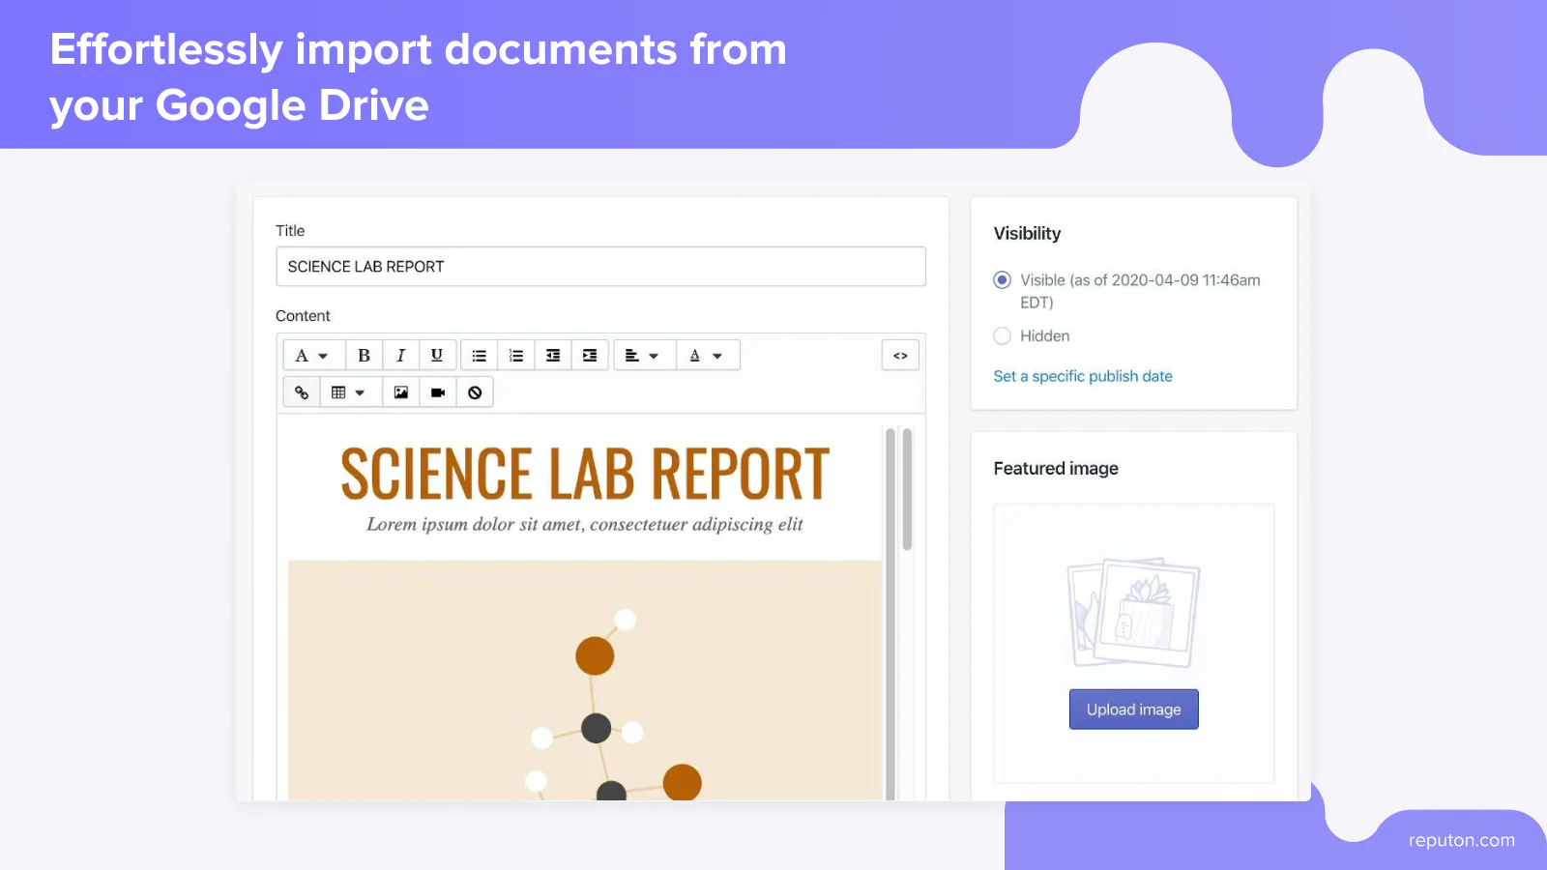The width and height of the screenshot is (1547, 870).
Task: Click the SCIENCE LAB REPORT heading in editor
Action: tap(585, 475)
